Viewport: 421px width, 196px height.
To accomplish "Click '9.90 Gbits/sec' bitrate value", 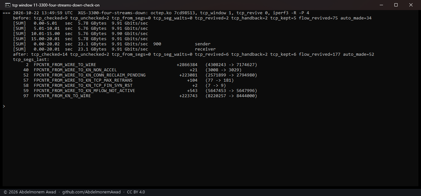I will tap(130, 34).
